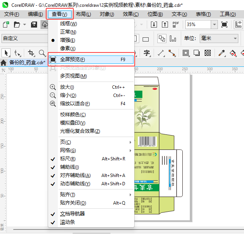Select the Zoom magnifier tool
This screenshot has height=234, width=244.
42,53
